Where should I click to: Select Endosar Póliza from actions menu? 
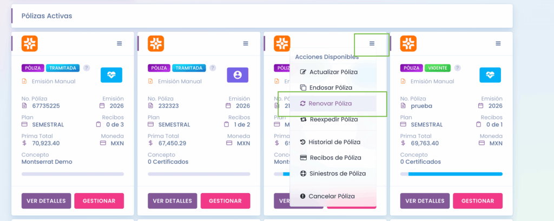pos(333,88)
